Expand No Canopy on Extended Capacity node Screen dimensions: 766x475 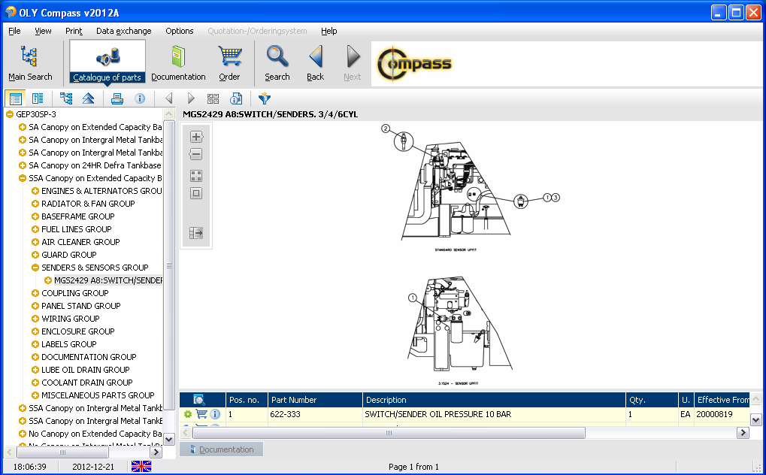(x=22, y=434)
